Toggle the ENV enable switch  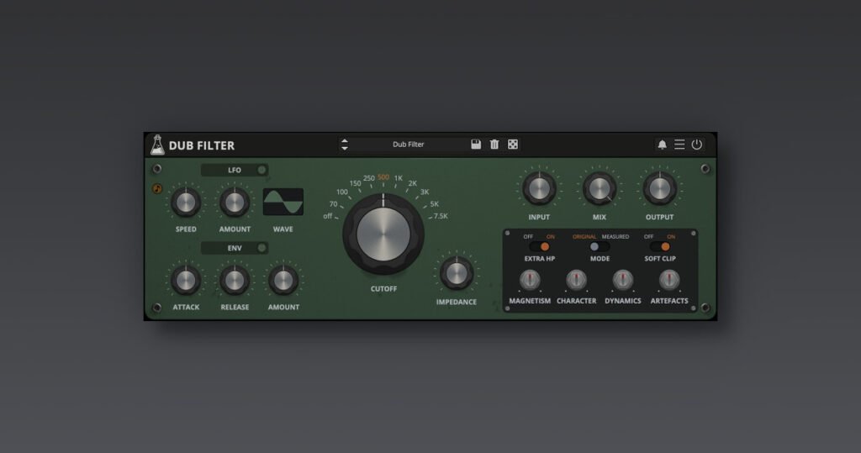point(262,248)
